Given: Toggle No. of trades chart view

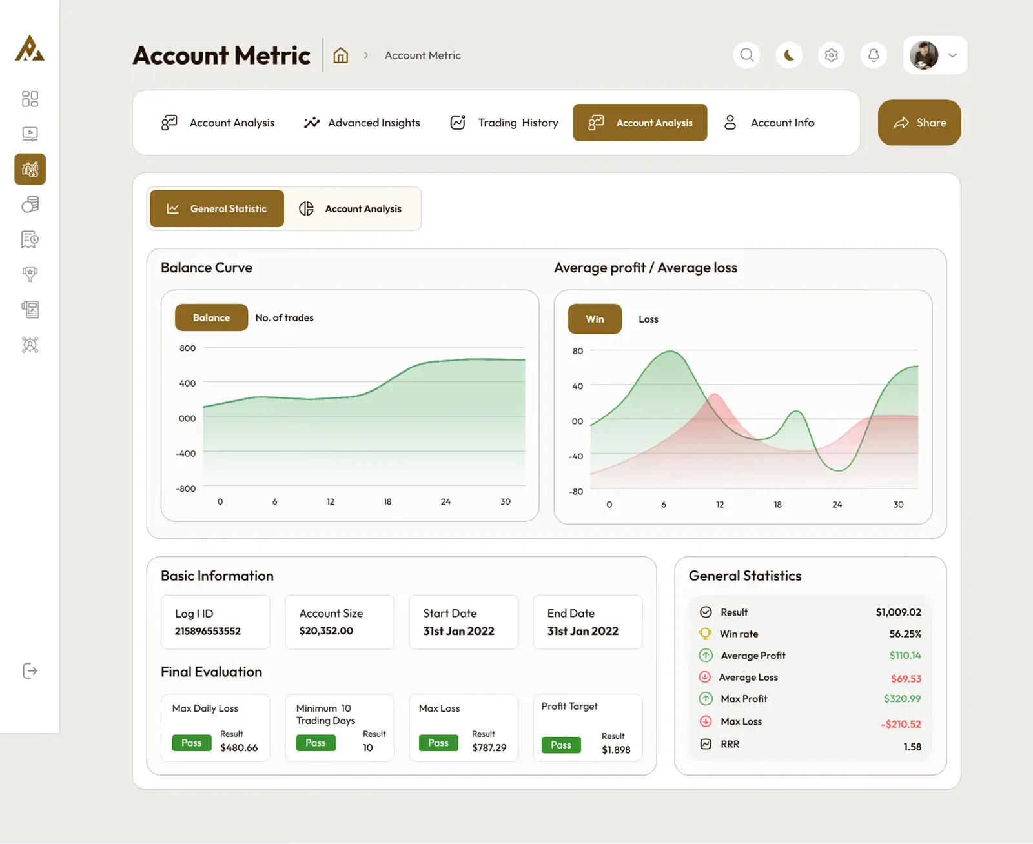Looking at the screenshot, I should (285, 317).
